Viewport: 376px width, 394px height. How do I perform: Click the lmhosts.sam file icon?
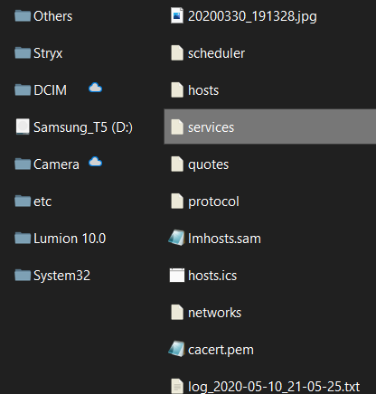[x=176, y=238]
